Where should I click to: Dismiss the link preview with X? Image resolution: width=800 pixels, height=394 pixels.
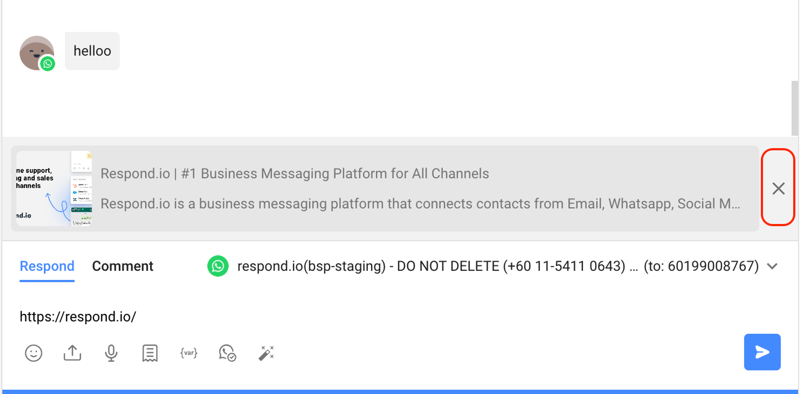778,188
